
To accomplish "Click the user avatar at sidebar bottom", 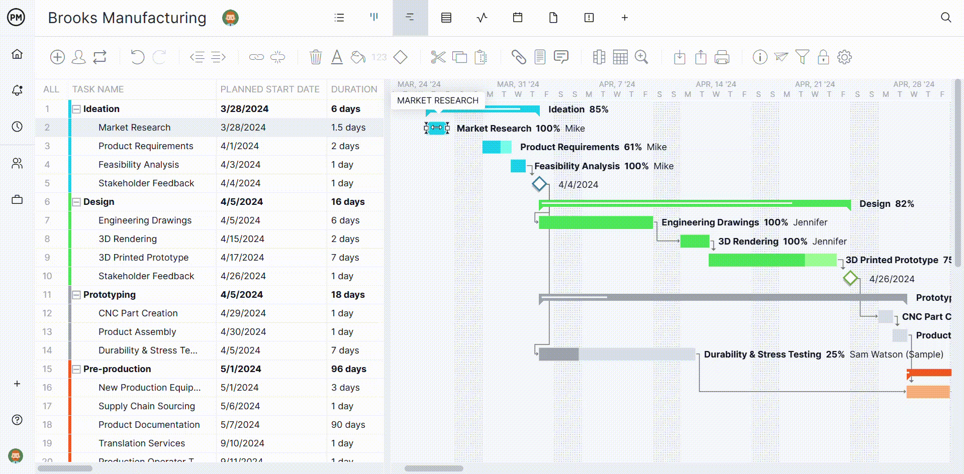I will click(16, 456).
